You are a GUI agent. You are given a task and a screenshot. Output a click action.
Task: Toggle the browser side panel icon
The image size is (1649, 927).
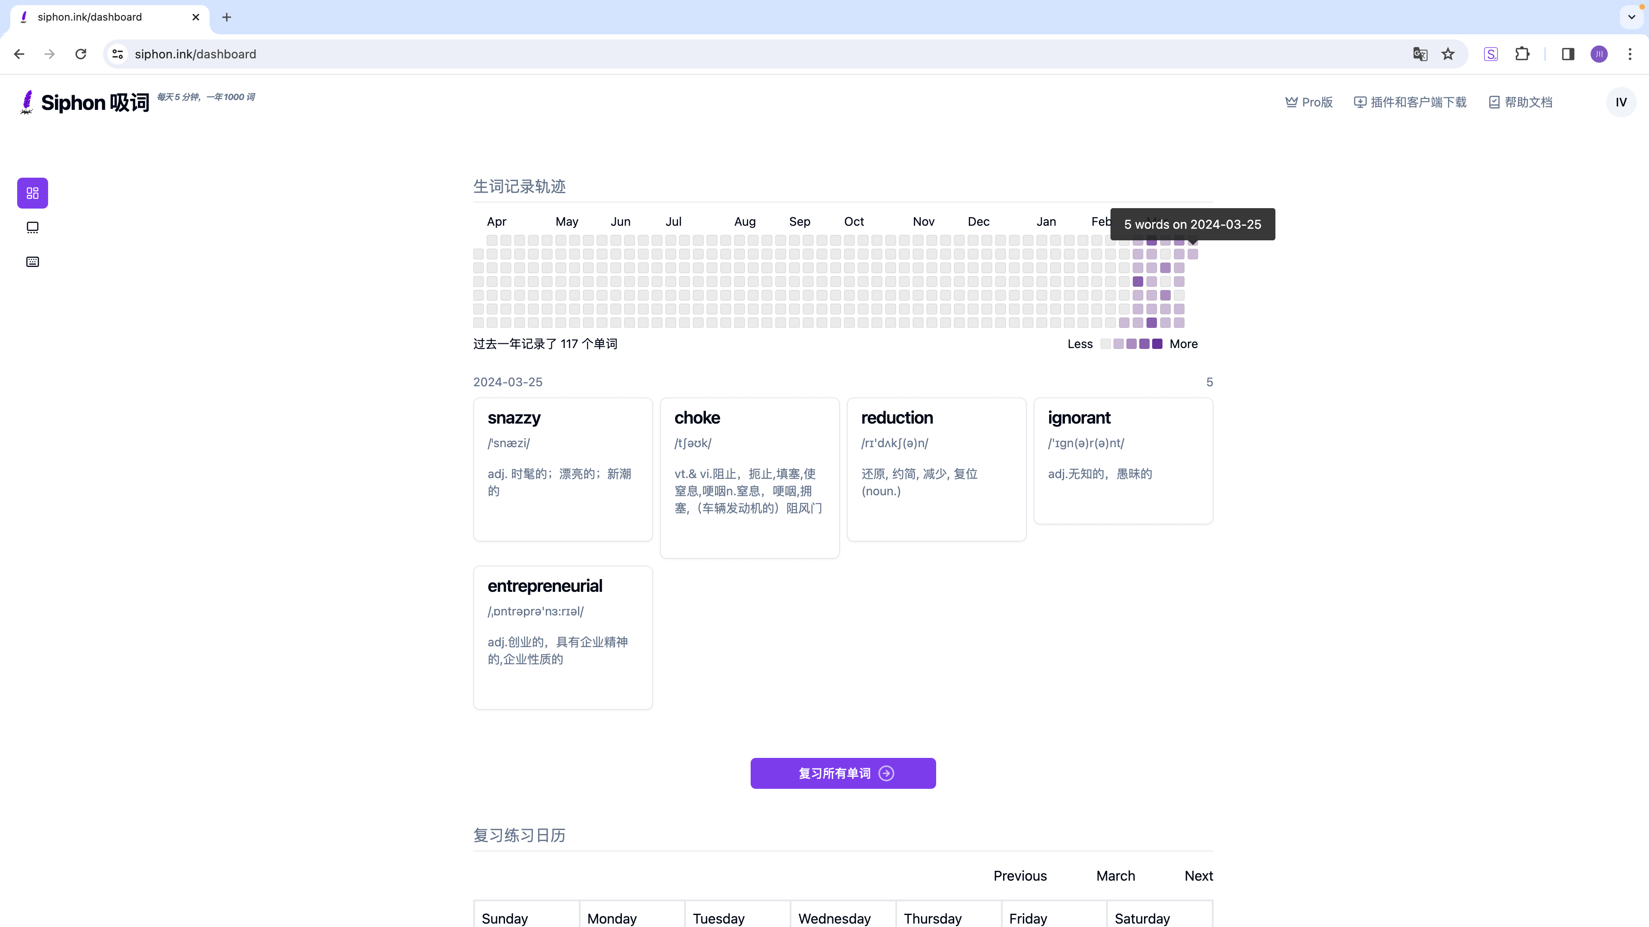click(x=1568, y=55)
